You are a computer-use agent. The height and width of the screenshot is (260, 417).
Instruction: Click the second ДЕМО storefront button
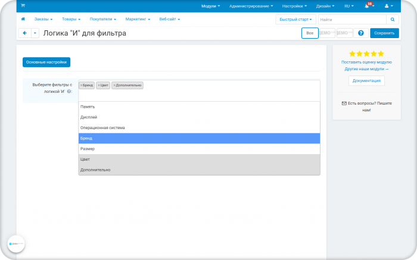pos(344,33)
